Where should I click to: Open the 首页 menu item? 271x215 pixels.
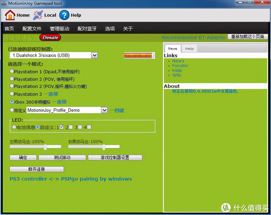coord(9,28)
